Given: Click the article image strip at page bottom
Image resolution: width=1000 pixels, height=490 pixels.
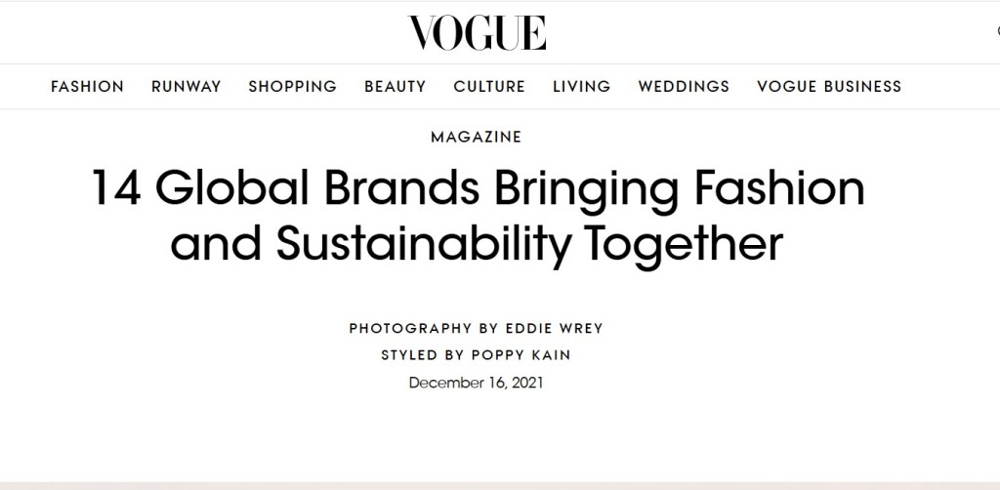Looking at the screenshot, I should (499, 485).
